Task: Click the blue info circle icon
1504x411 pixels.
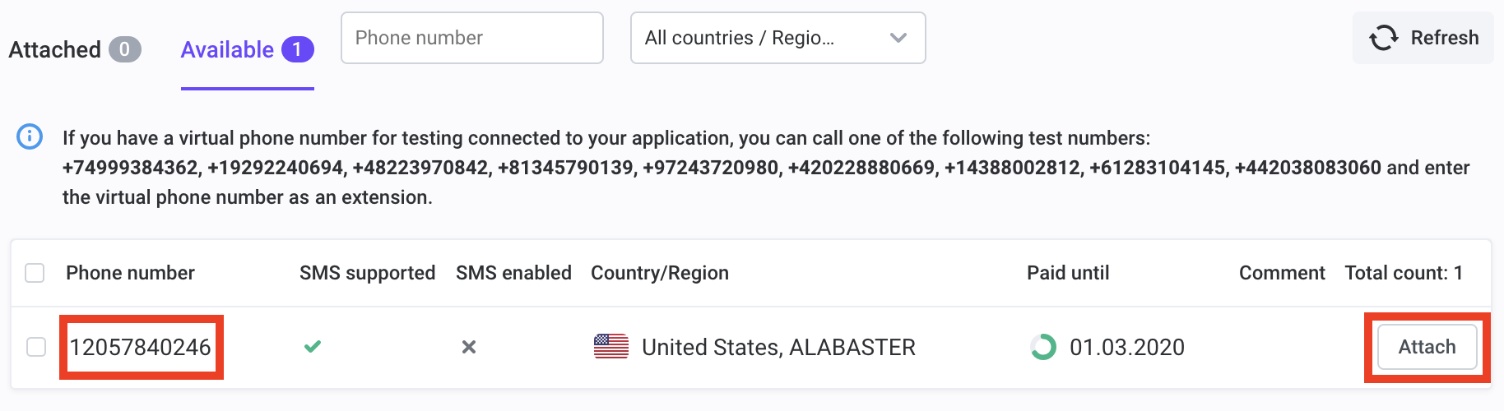Action: [30, 136]
